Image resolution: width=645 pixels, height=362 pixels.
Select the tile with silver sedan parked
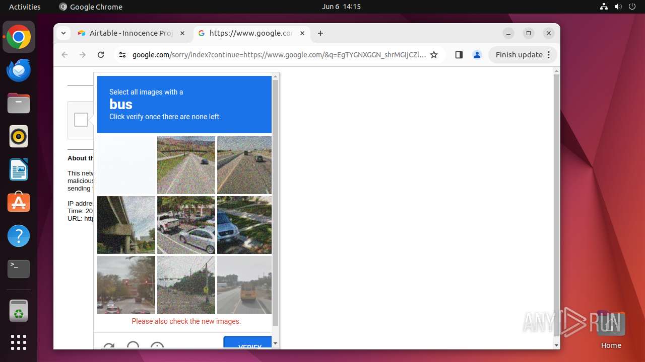186,225
